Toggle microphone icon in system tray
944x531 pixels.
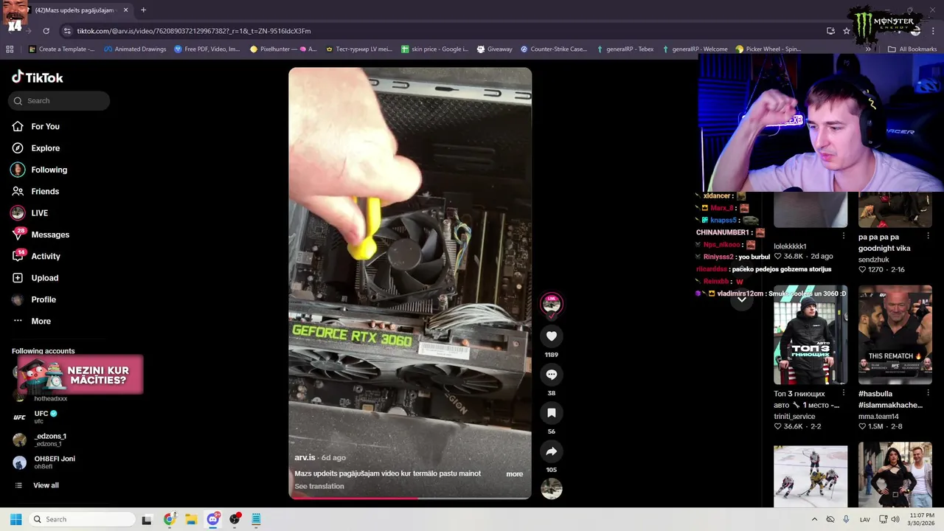click(846, 519)
